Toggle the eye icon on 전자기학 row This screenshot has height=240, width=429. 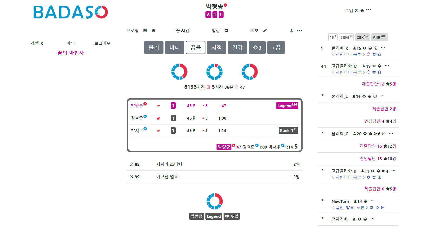(x=359, y=219)
